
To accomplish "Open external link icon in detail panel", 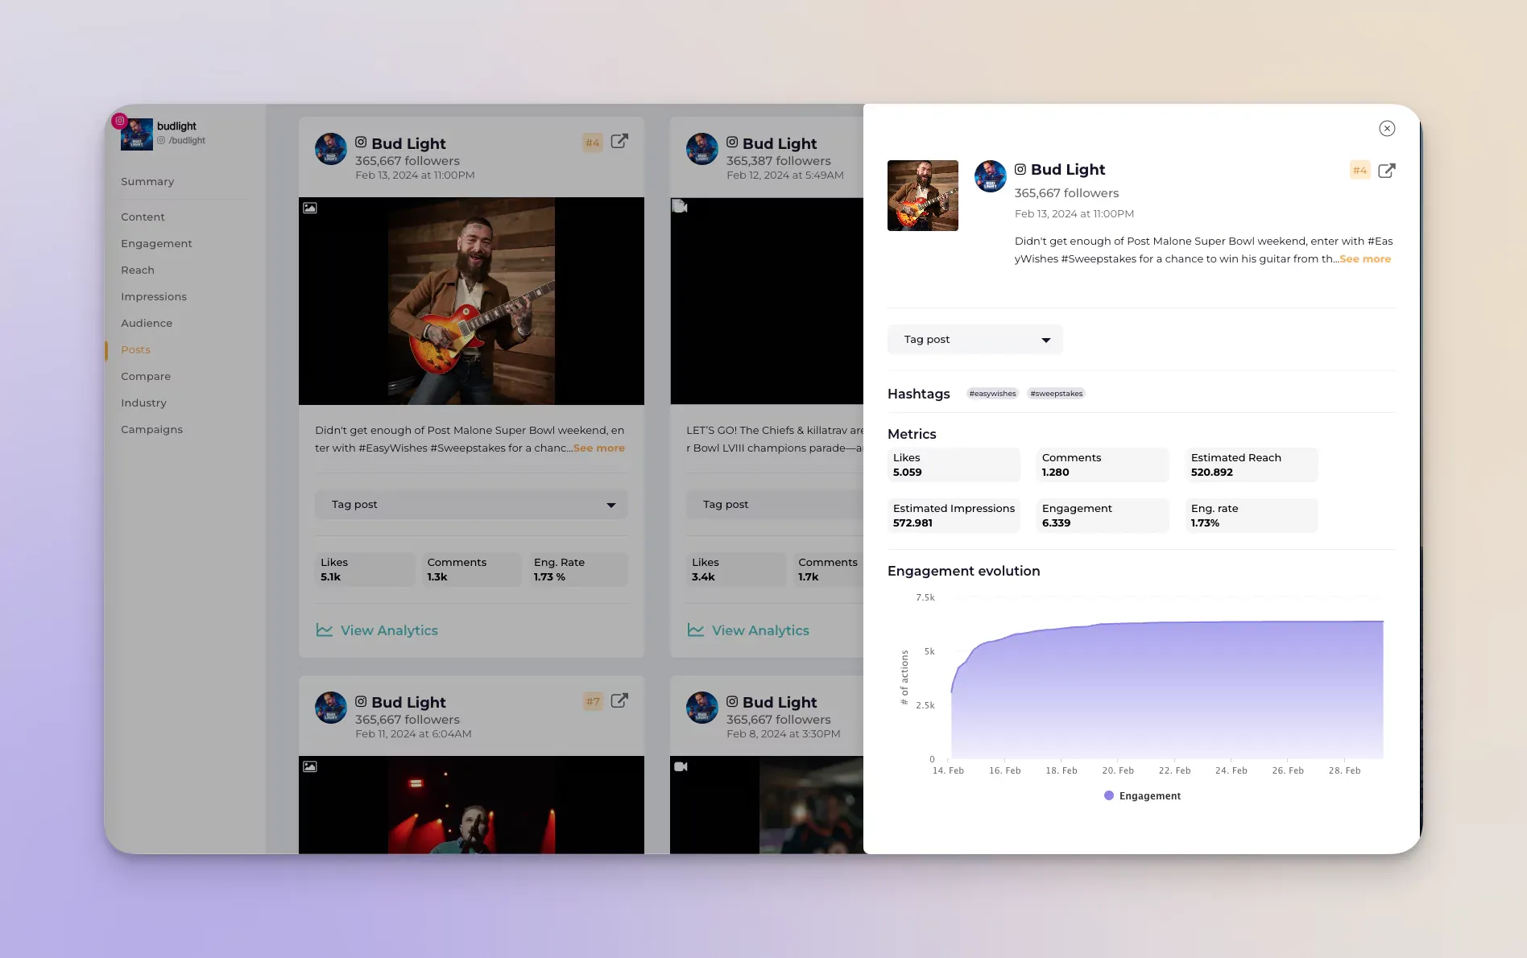I will click(1387, 171).
